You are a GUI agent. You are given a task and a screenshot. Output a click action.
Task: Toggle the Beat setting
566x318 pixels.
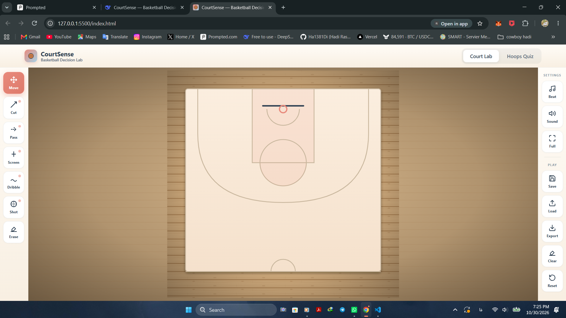point(552,92)
